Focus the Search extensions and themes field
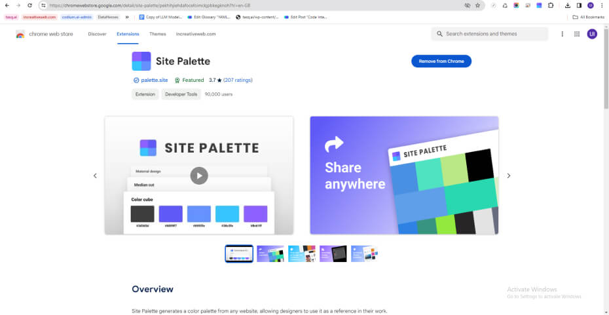The image size is (609, 315). point(489,34)
